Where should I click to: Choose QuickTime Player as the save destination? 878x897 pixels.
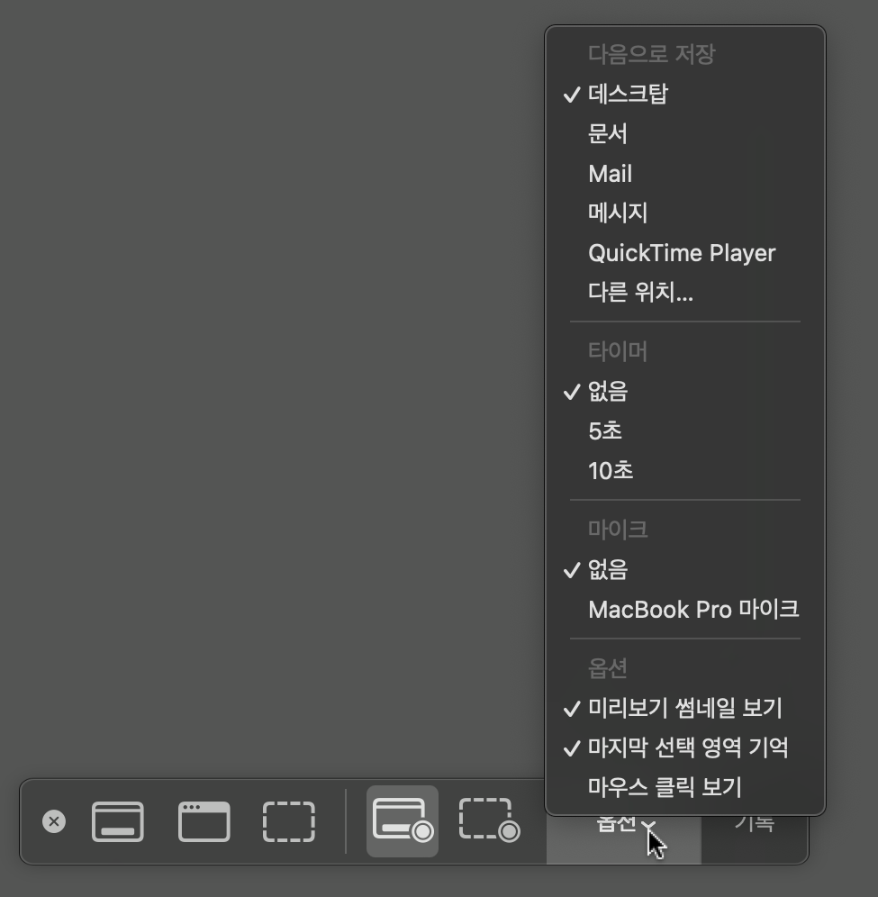click(x=685, y=253)
